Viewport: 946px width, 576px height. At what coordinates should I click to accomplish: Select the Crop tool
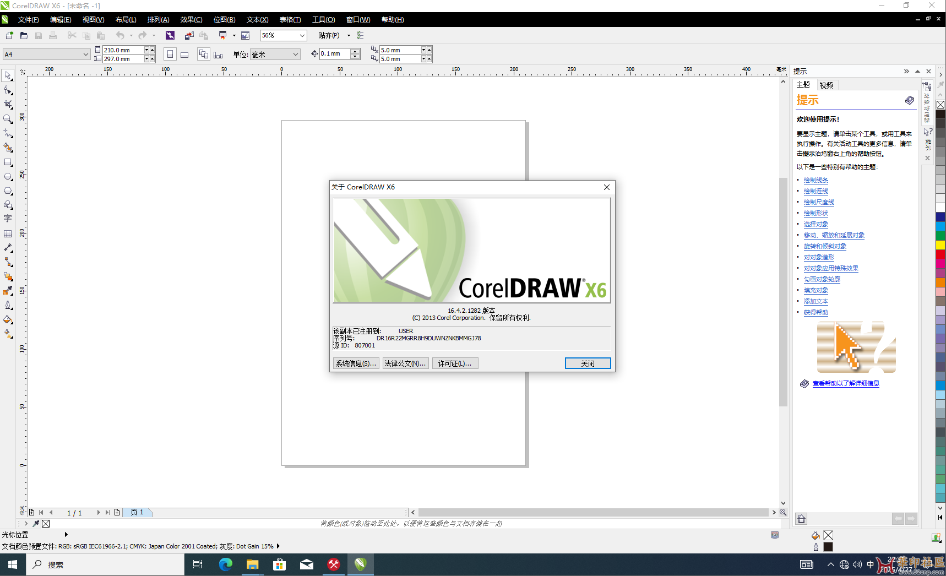pyautogui.click(x=8, y=105)
